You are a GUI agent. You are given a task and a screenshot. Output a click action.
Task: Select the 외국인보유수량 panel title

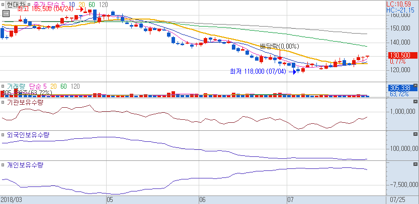[28, 135]
